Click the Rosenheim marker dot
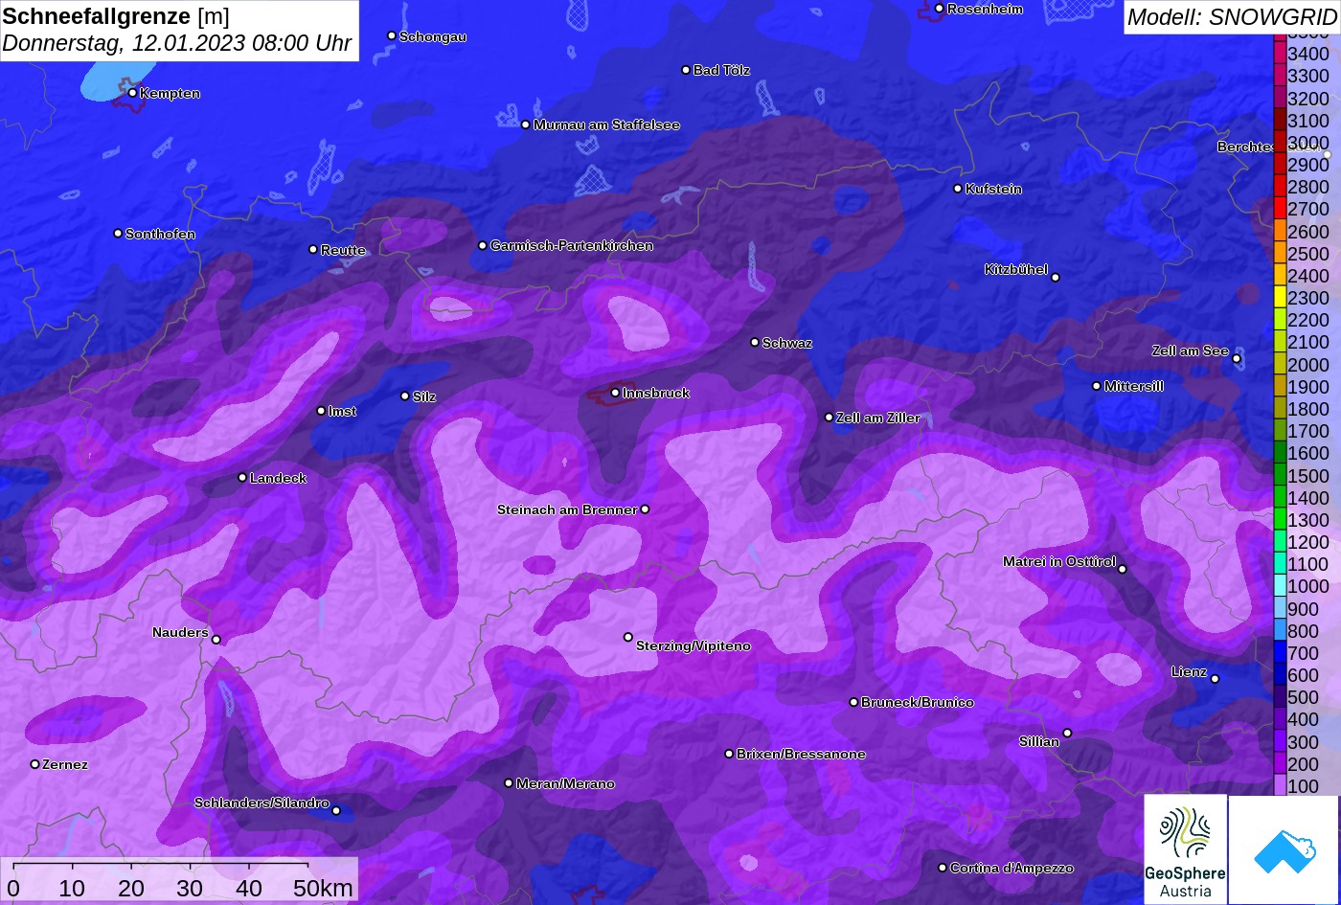This screenshot has height=905, width=1341. pyautogui.click(x=940, y=9)
